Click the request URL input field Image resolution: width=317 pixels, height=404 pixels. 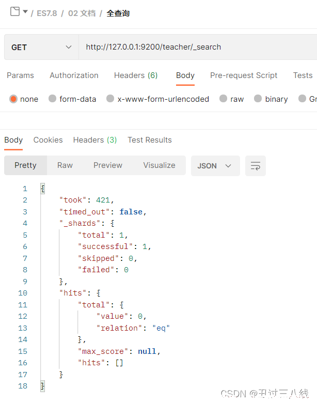coord(198,47)
